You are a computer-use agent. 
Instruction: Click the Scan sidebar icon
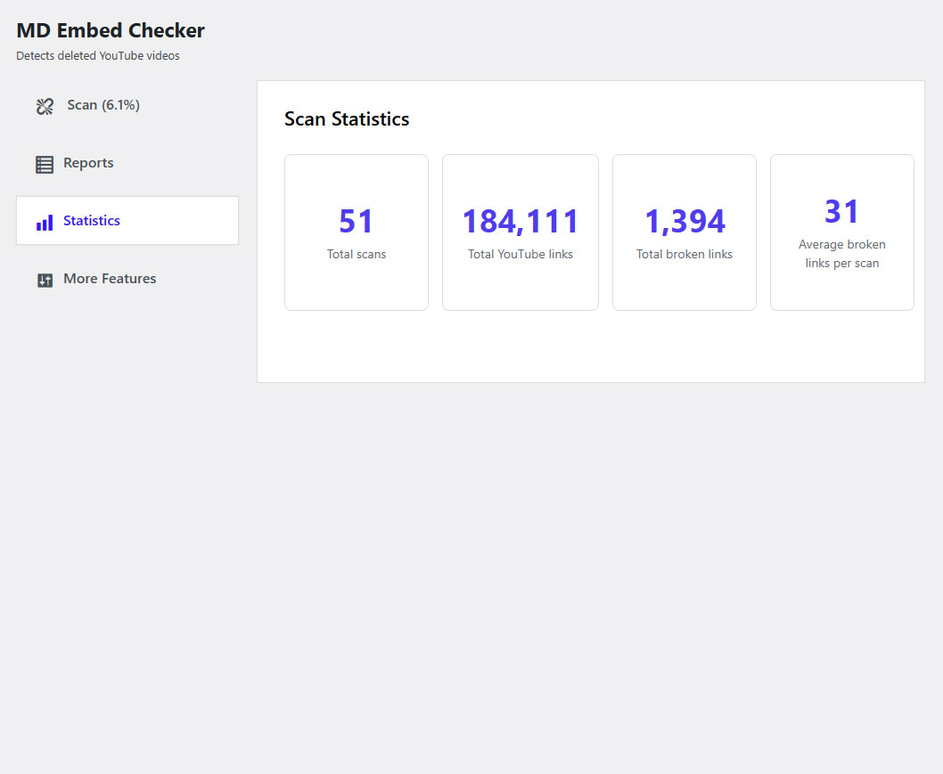(45, 105)
